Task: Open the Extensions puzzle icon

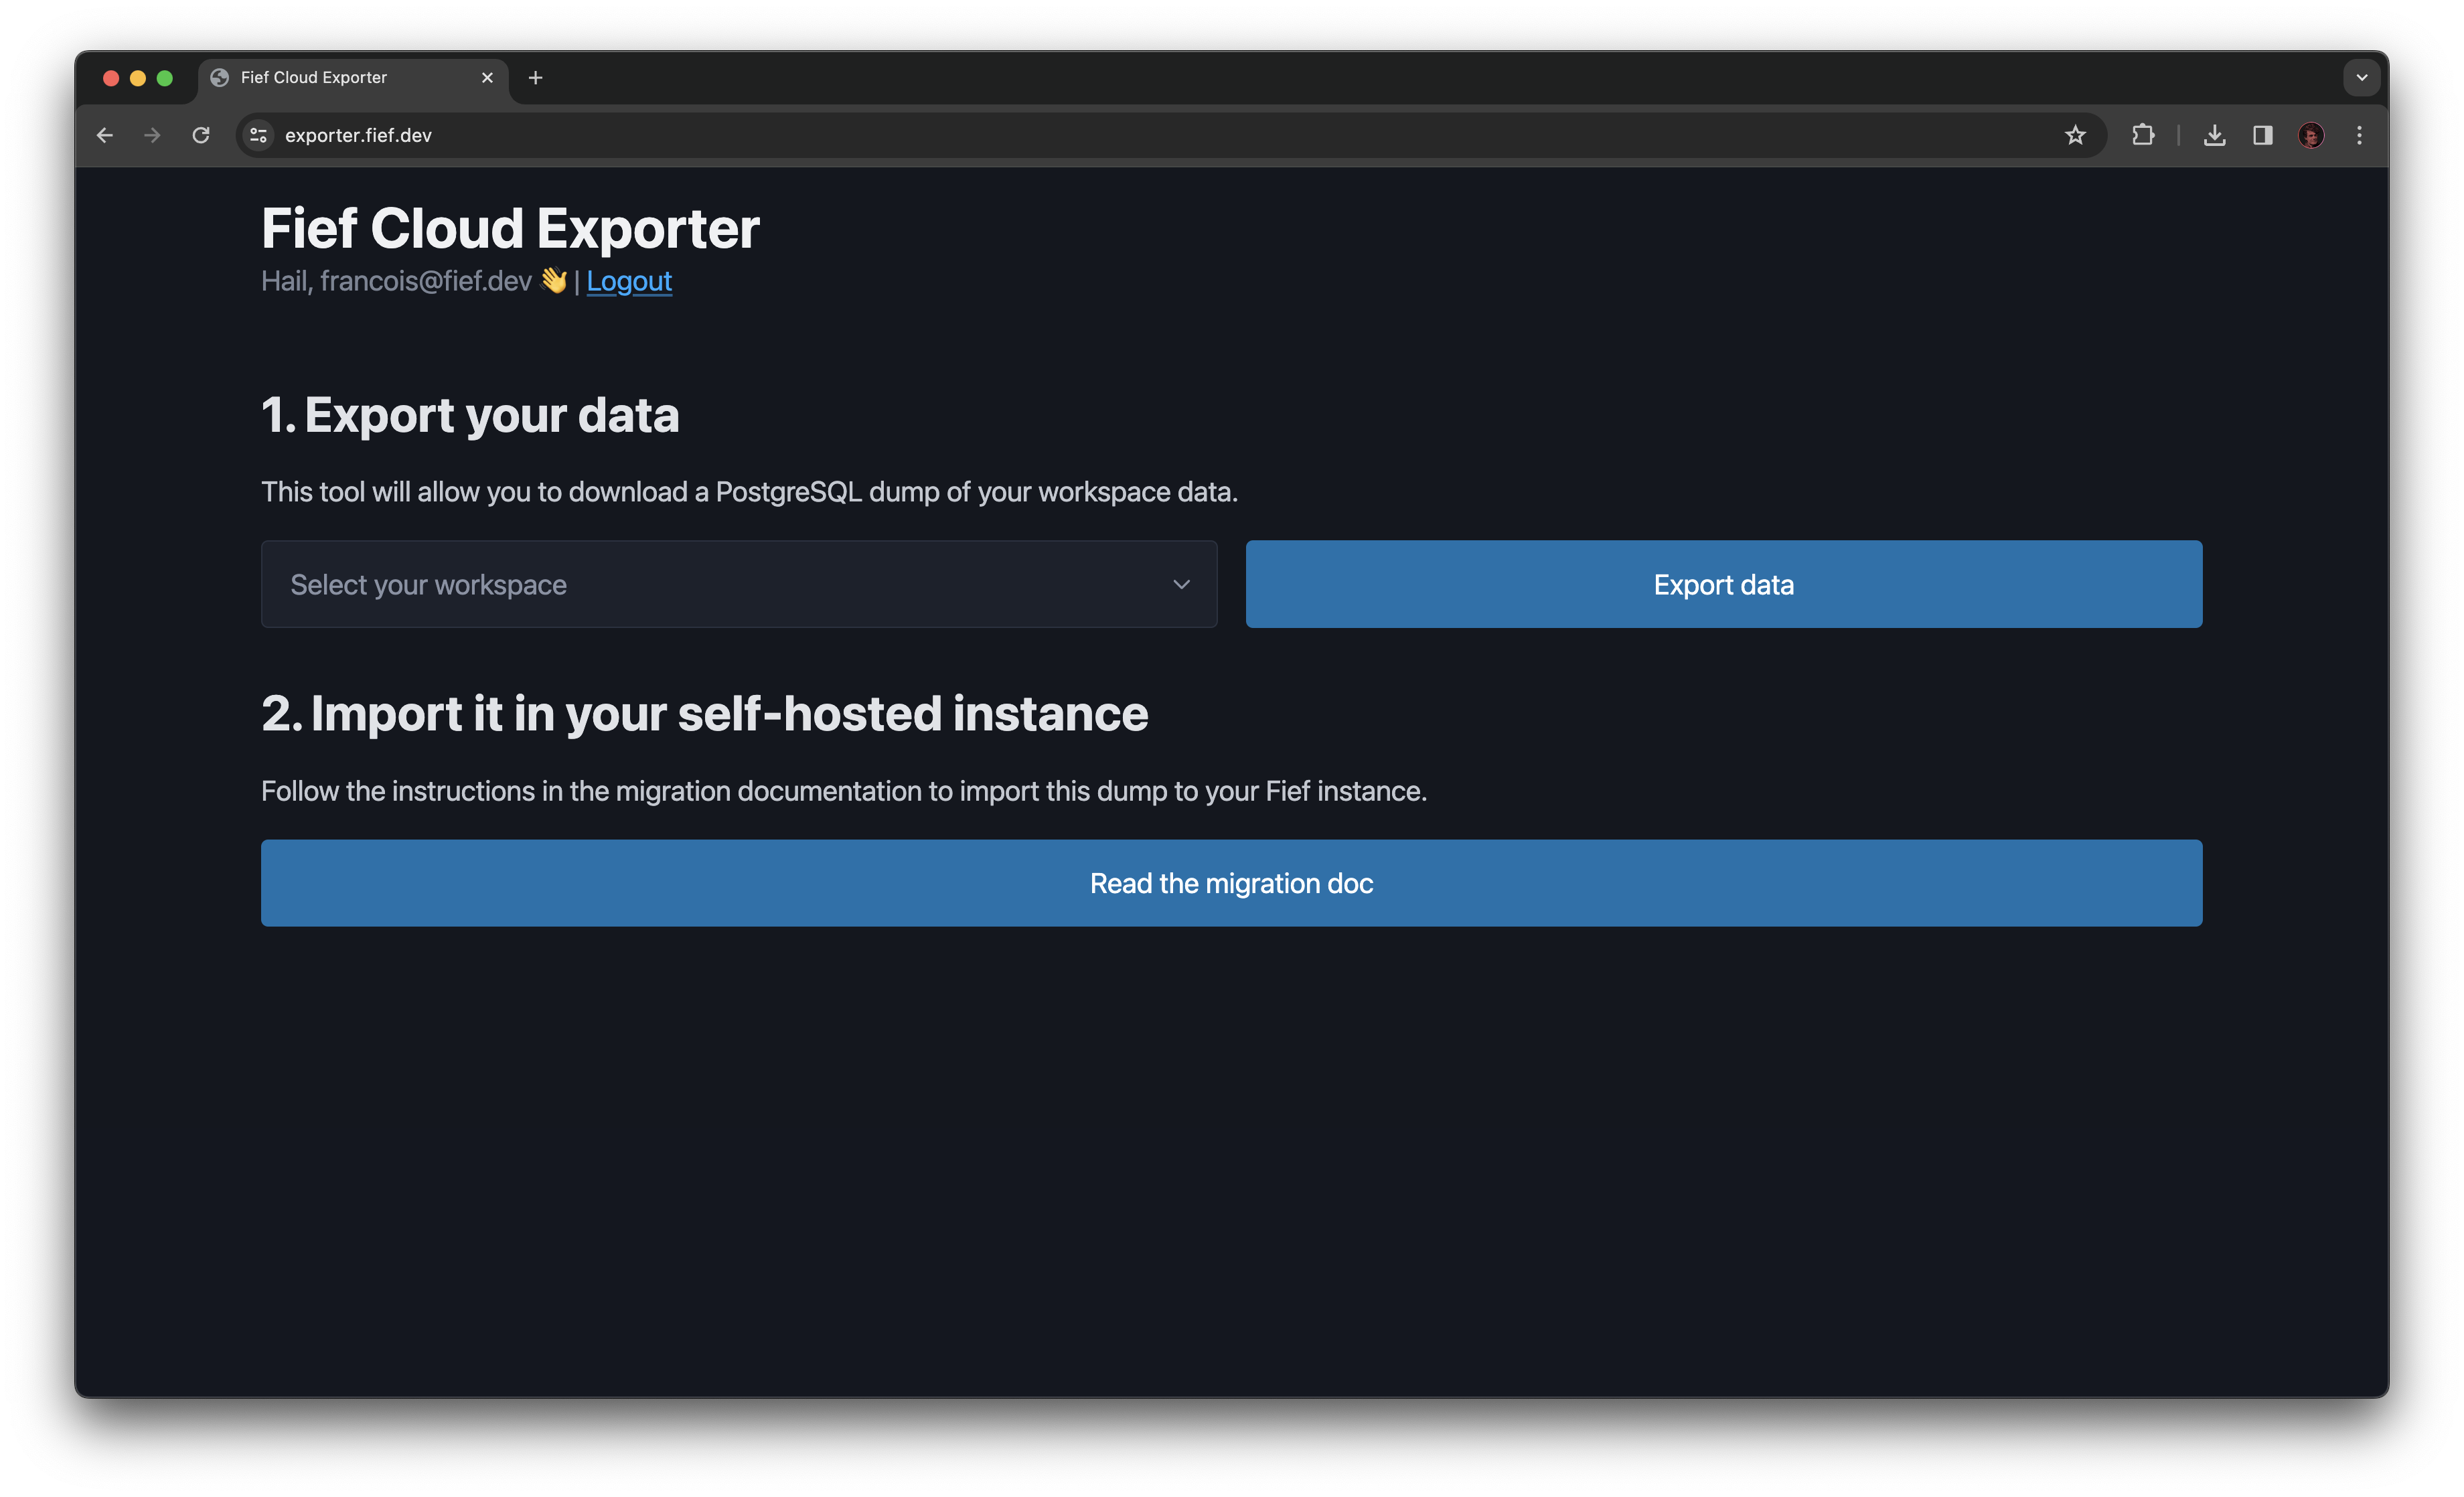Action: click(2142, 135)
